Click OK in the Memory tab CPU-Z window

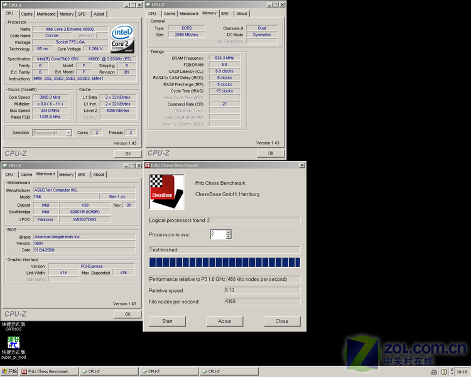click(x=271, y=153)
